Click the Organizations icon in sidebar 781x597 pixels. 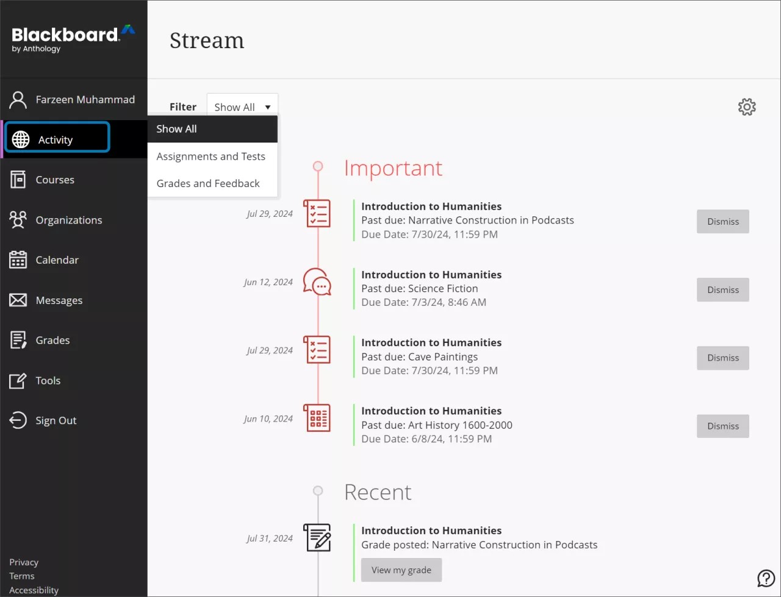pos(18,220)
